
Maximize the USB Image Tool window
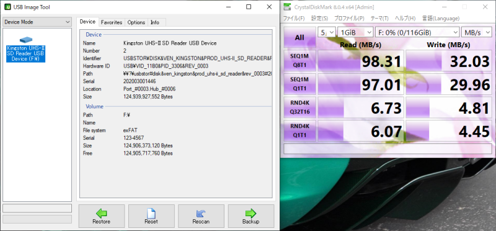tap(249, 7)
